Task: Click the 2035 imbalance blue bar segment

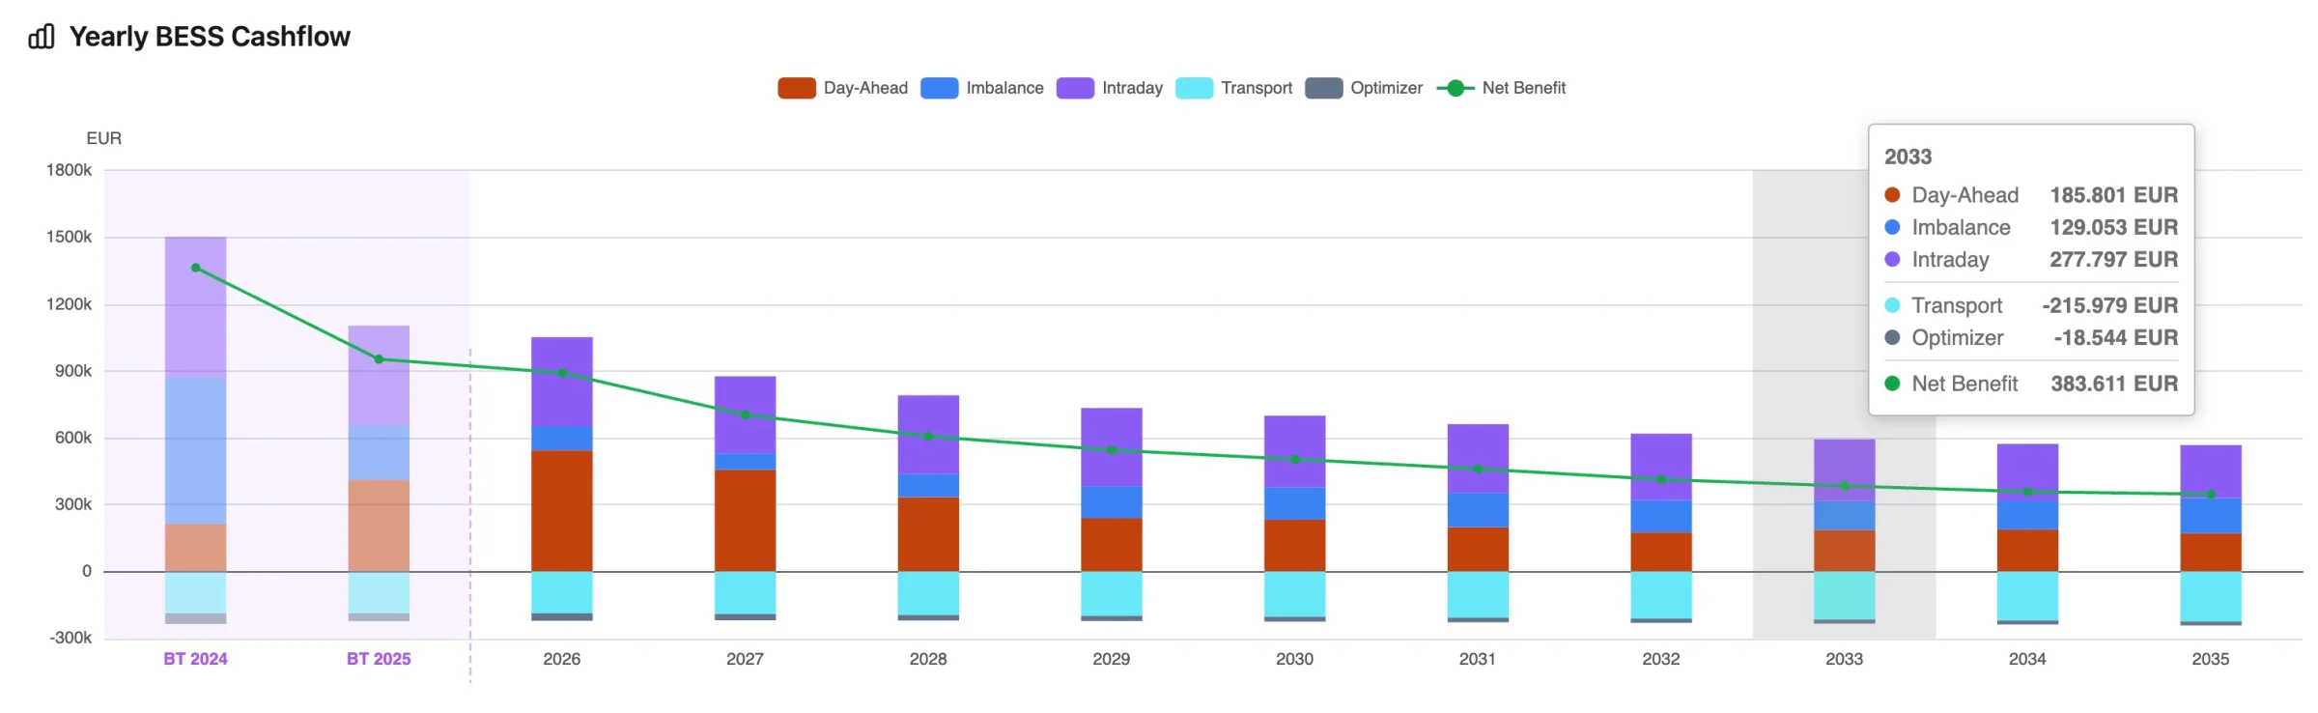Action: (x=2211, y=516)
